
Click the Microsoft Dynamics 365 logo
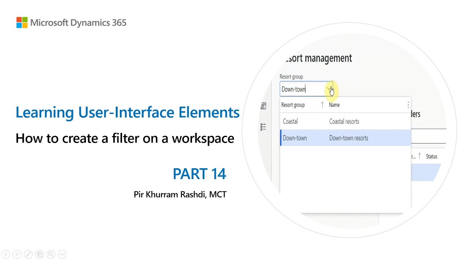71,23
